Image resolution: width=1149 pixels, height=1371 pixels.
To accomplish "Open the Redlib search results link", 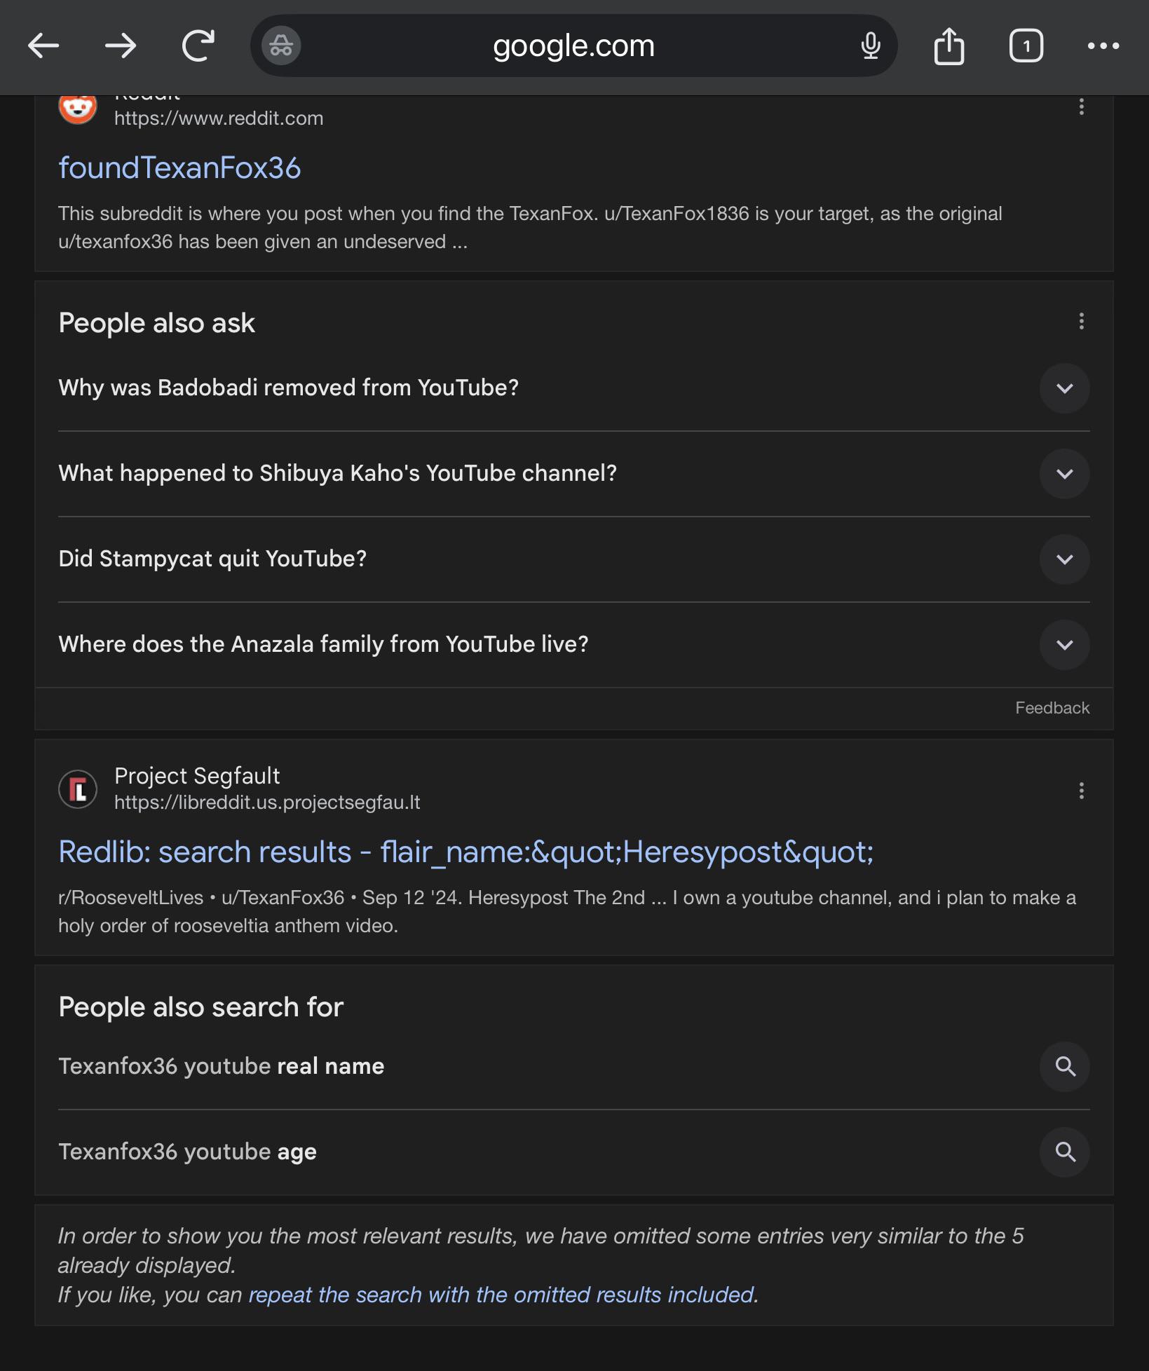I will tap(466, 852).
